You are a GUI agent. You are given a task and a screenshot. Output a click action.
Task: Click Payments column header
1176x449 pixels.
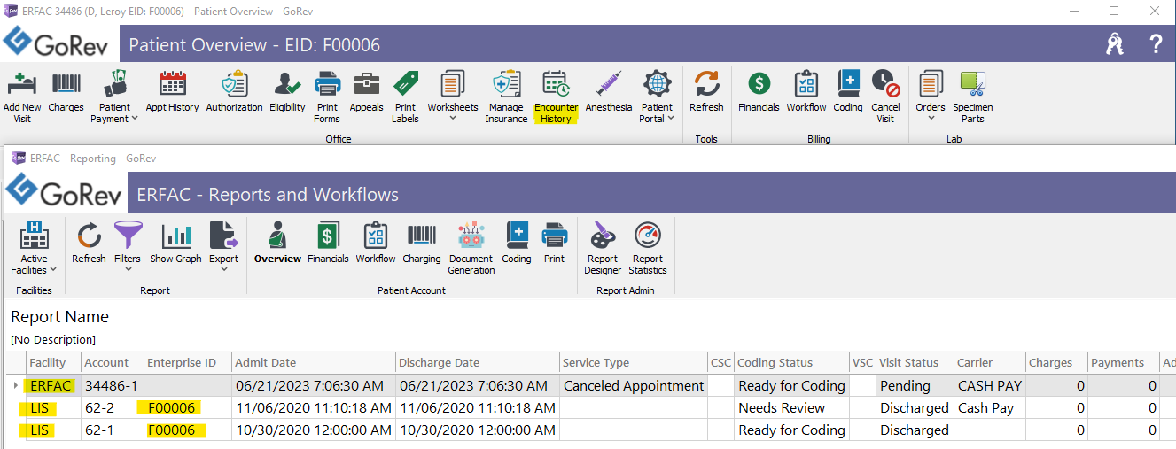click(x=1122, y=362)
